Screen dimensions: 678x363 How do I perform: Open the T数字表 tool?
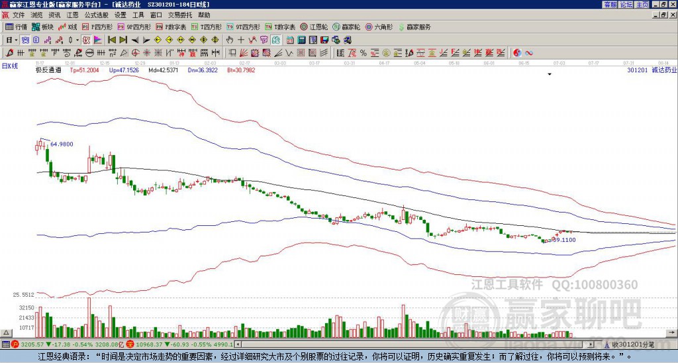pos(280,26)
